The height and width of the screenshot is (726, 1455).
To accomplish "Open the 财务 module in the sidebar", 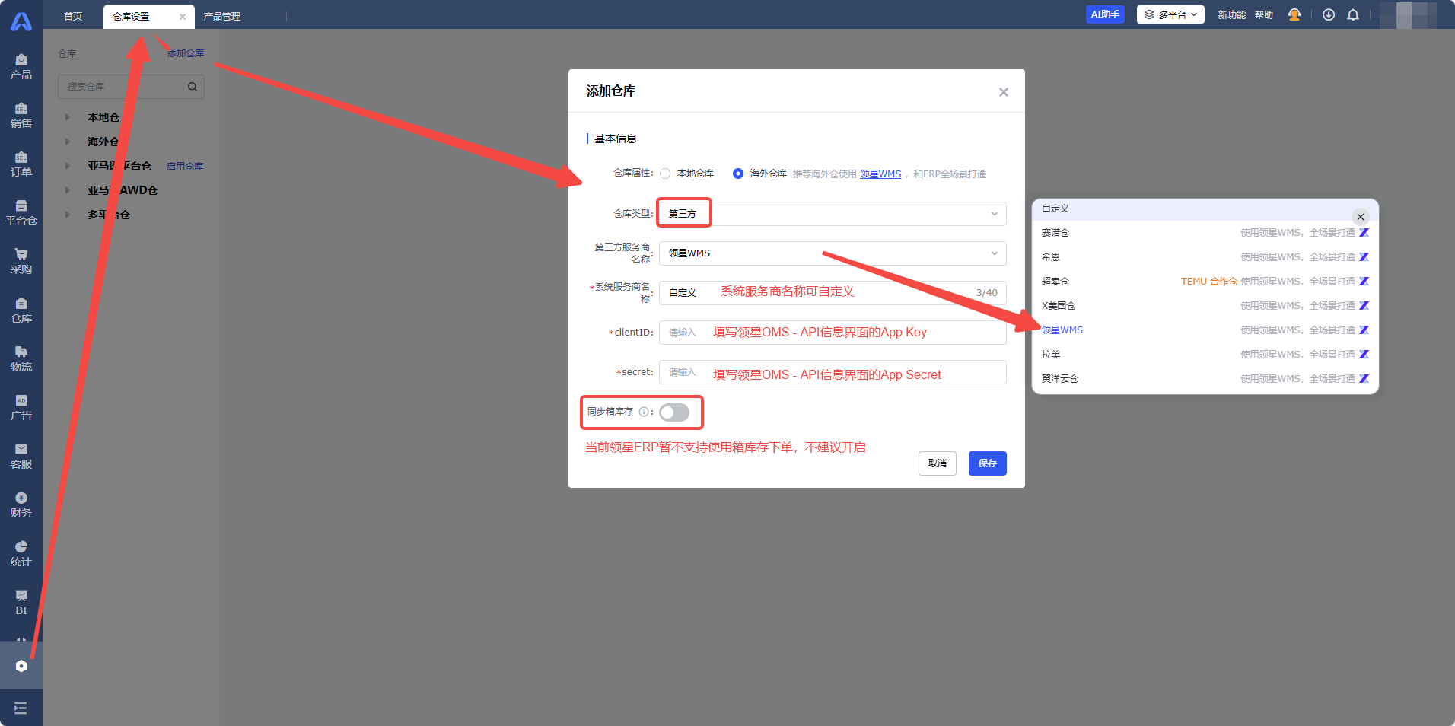I will (x=21, y=505).
